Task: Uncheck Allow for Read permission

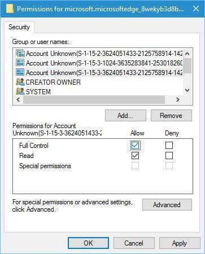Action: [x=135, y=156]
